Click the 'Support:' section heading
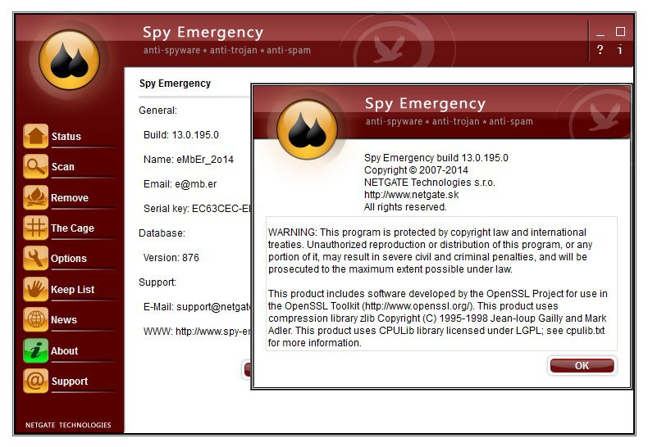The image size is (648, 447). (x=157, y=282)
